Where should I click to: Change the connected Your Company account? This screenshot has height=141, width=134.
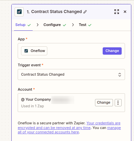[104, 103]
